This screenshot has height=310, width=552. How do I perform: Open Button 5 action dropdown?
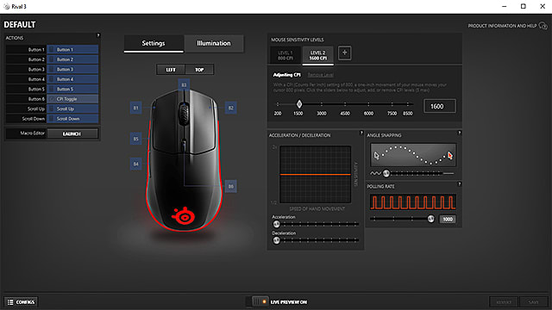[x=72, y=89]
